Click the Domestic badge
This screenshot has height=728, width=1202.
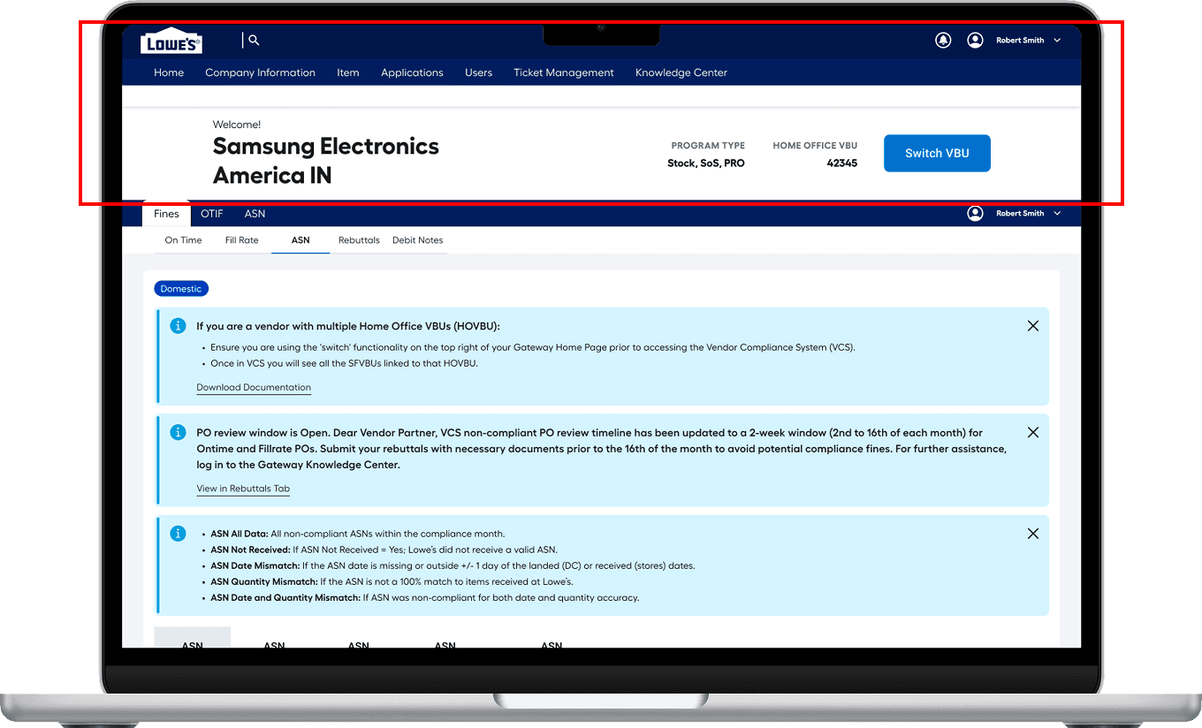pyautogui.click(x=181, y=289)
